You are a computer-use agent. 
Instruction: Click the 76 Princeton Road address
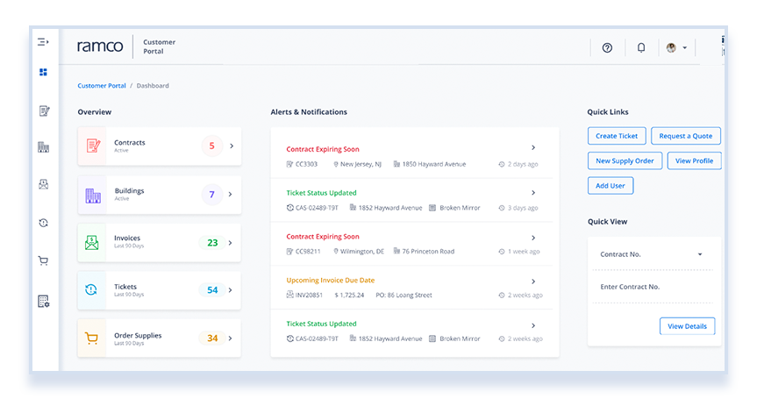(428, 252)
